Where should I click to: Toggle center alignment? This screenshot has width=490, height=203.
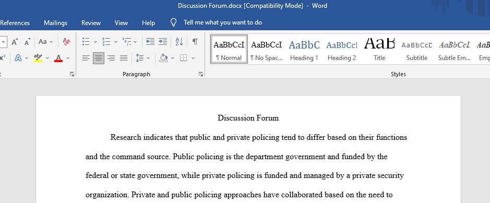[99, 58]
